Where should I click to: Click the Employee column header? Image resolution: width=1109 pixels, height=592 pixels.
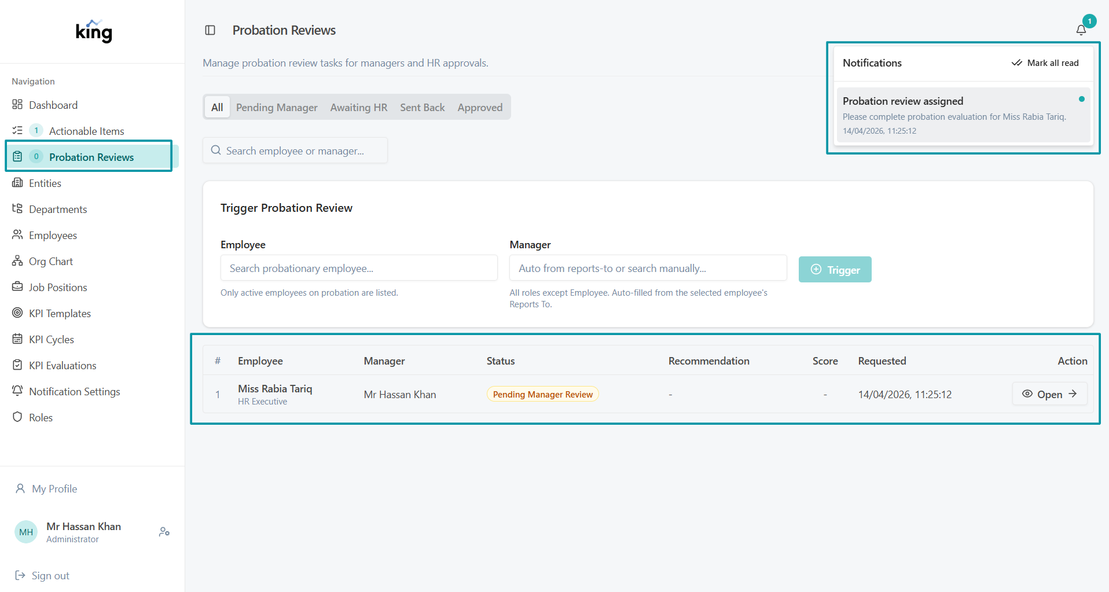point(260,361)
